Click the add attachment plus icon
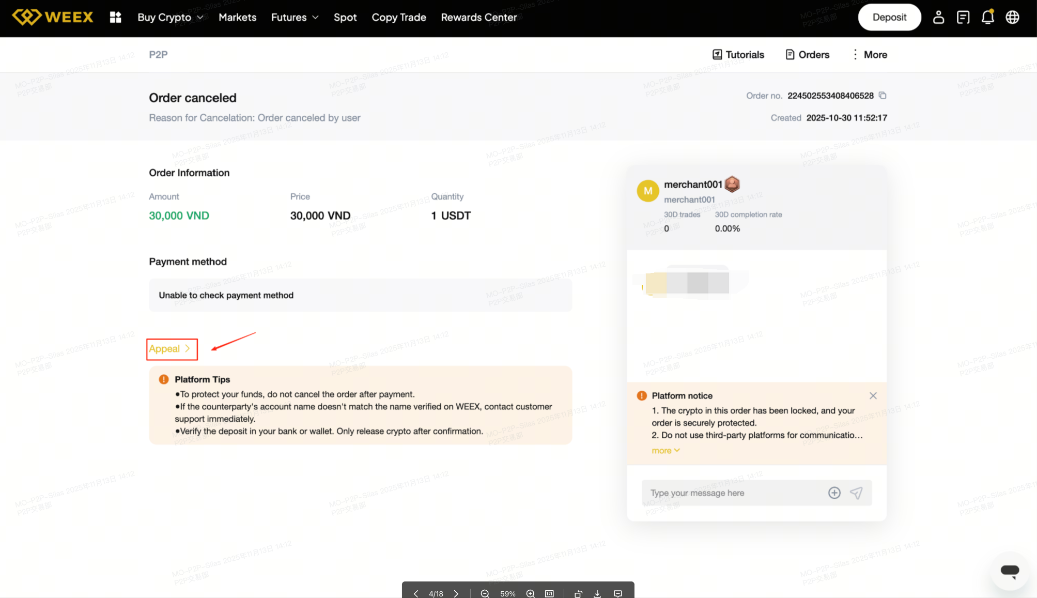 [x=834, y=493]
